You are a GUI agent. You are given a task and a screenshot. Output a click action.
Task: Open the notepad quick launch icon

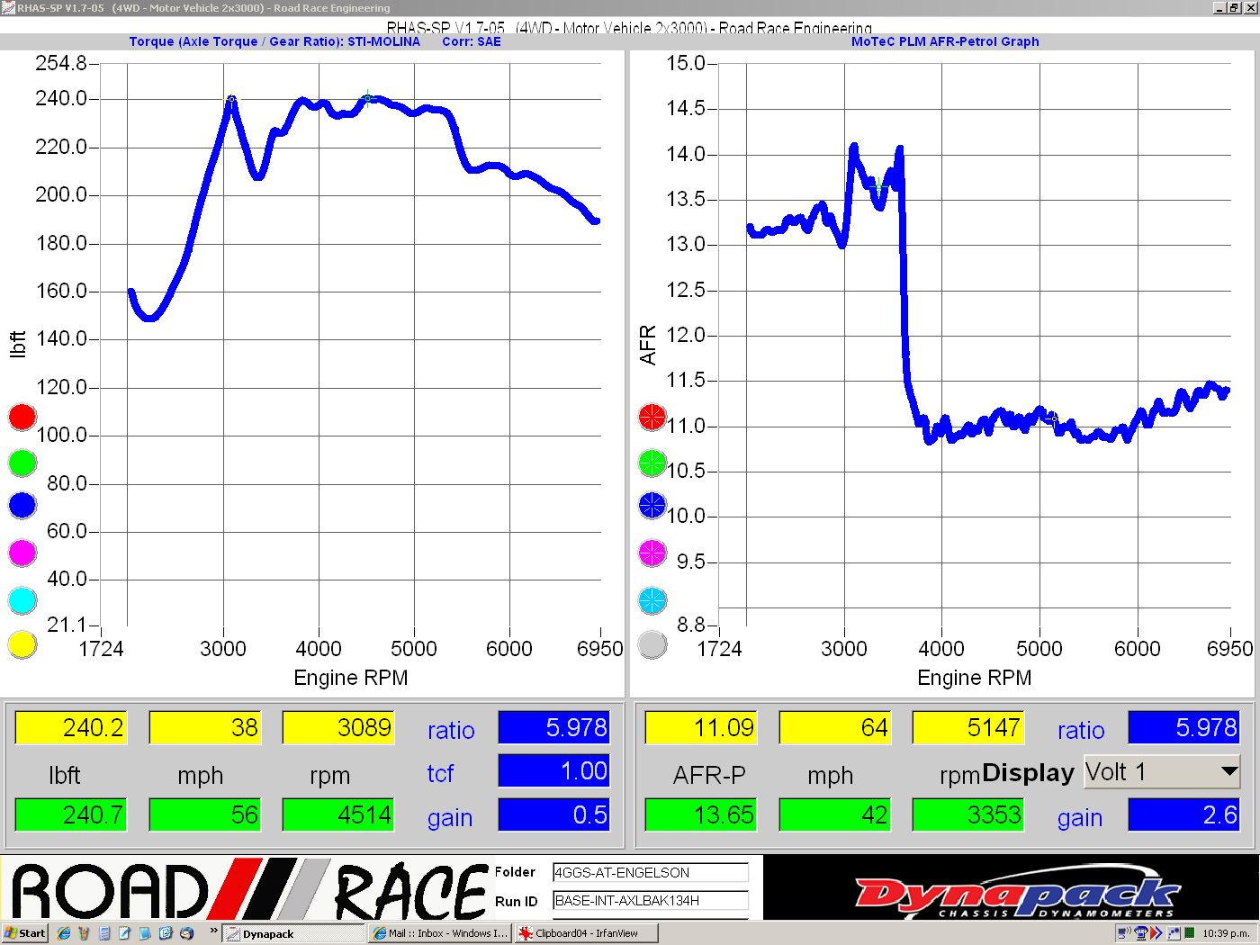(124, 933)
